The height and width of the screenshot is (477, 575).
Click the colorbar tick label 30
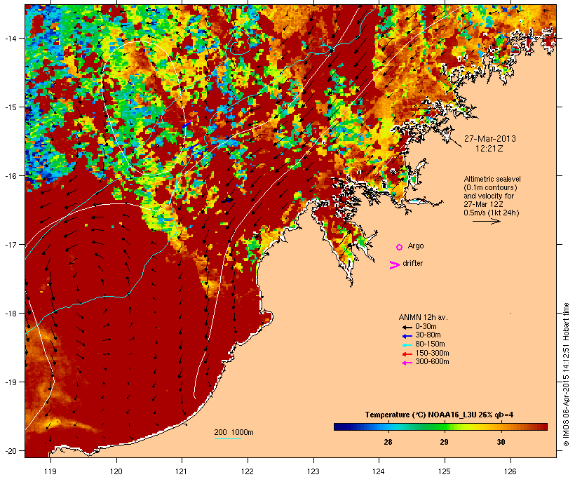501,442
